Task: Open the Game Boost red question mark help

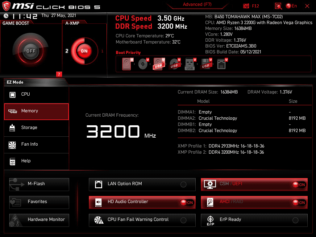Action: (x=59, y=74)
